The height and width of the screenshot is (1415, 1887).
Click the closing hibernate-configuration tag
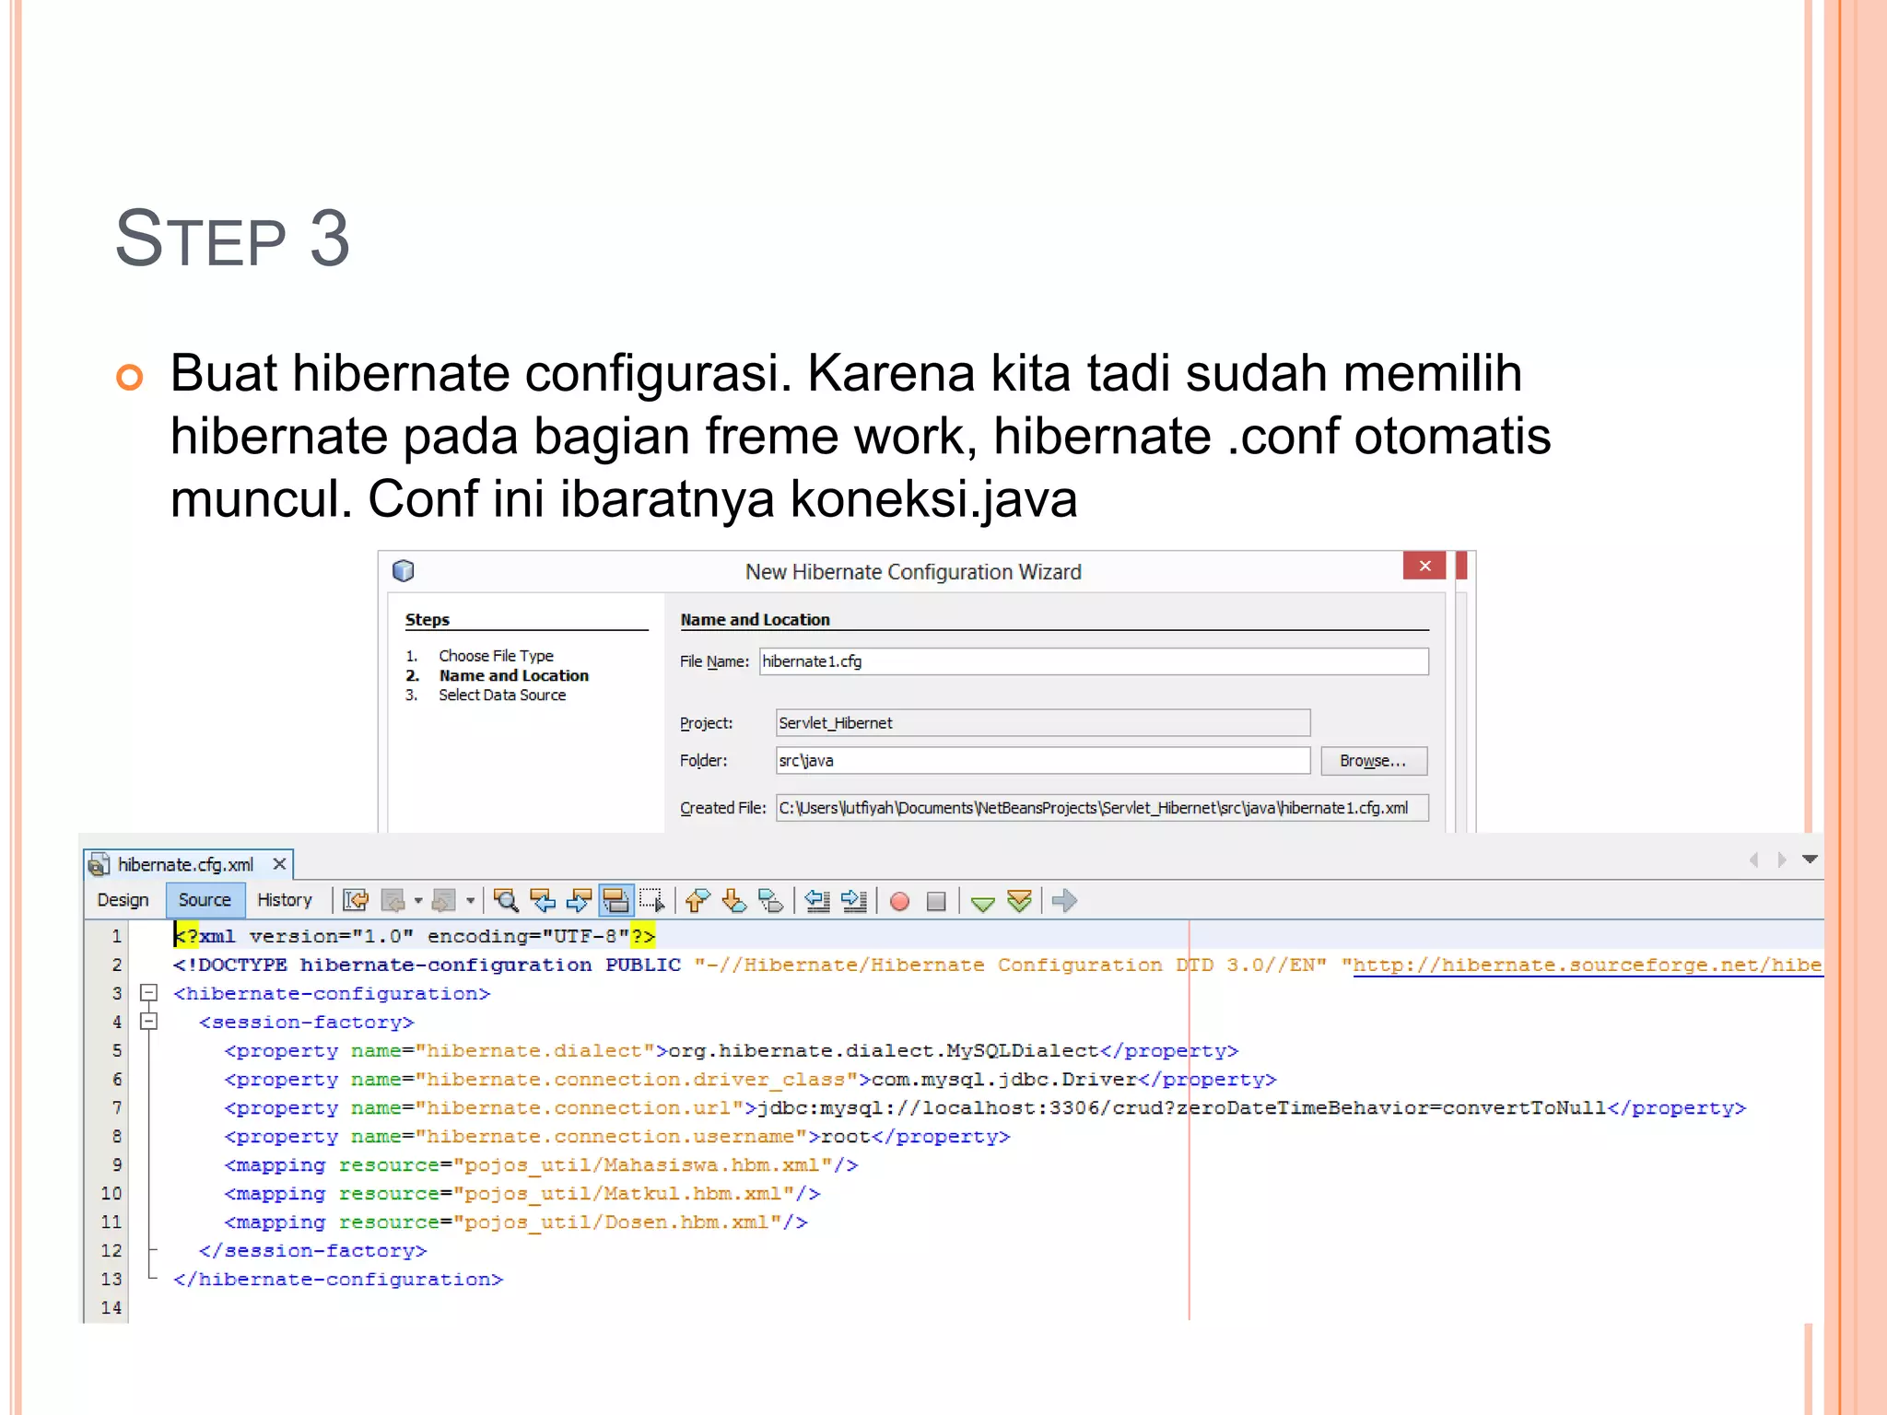[x=338, y=1279]
